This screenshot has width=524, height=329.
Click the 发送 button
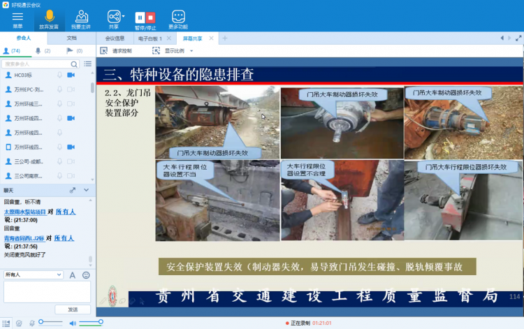[x=73, y=309]
